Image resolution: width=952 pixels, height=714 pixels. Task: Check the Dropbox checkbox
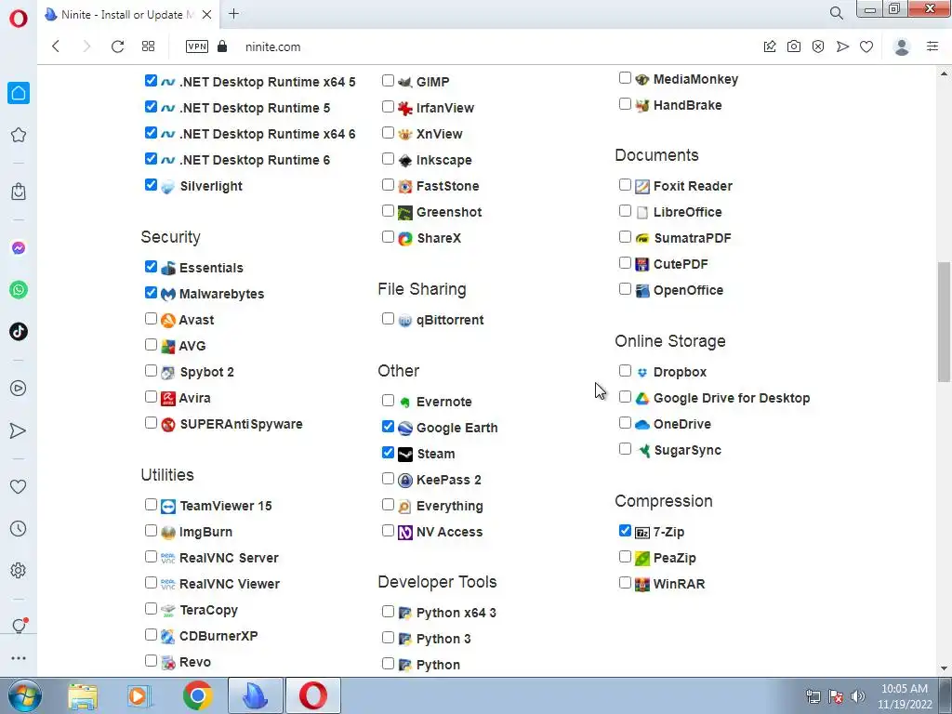pyautogui.click(x=625, y=370)
